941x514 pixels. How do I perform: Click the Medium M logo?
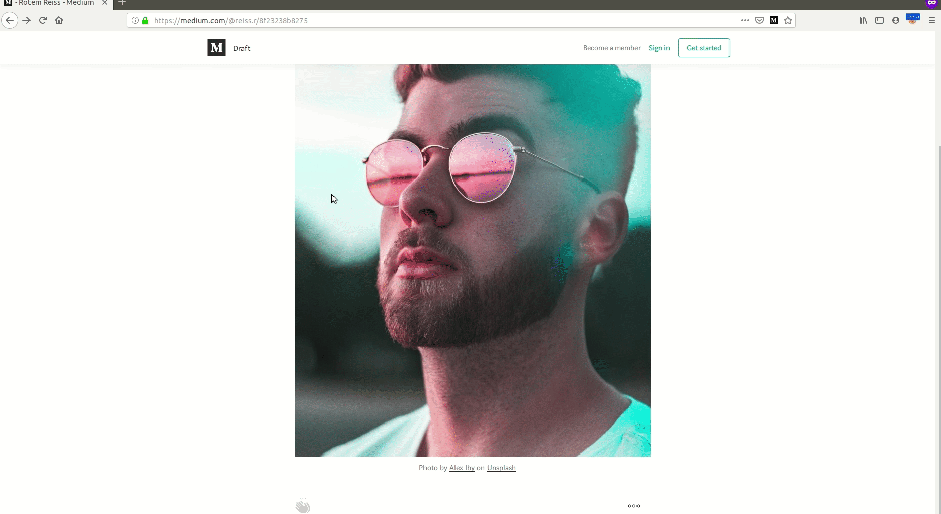tap(217, 48)
